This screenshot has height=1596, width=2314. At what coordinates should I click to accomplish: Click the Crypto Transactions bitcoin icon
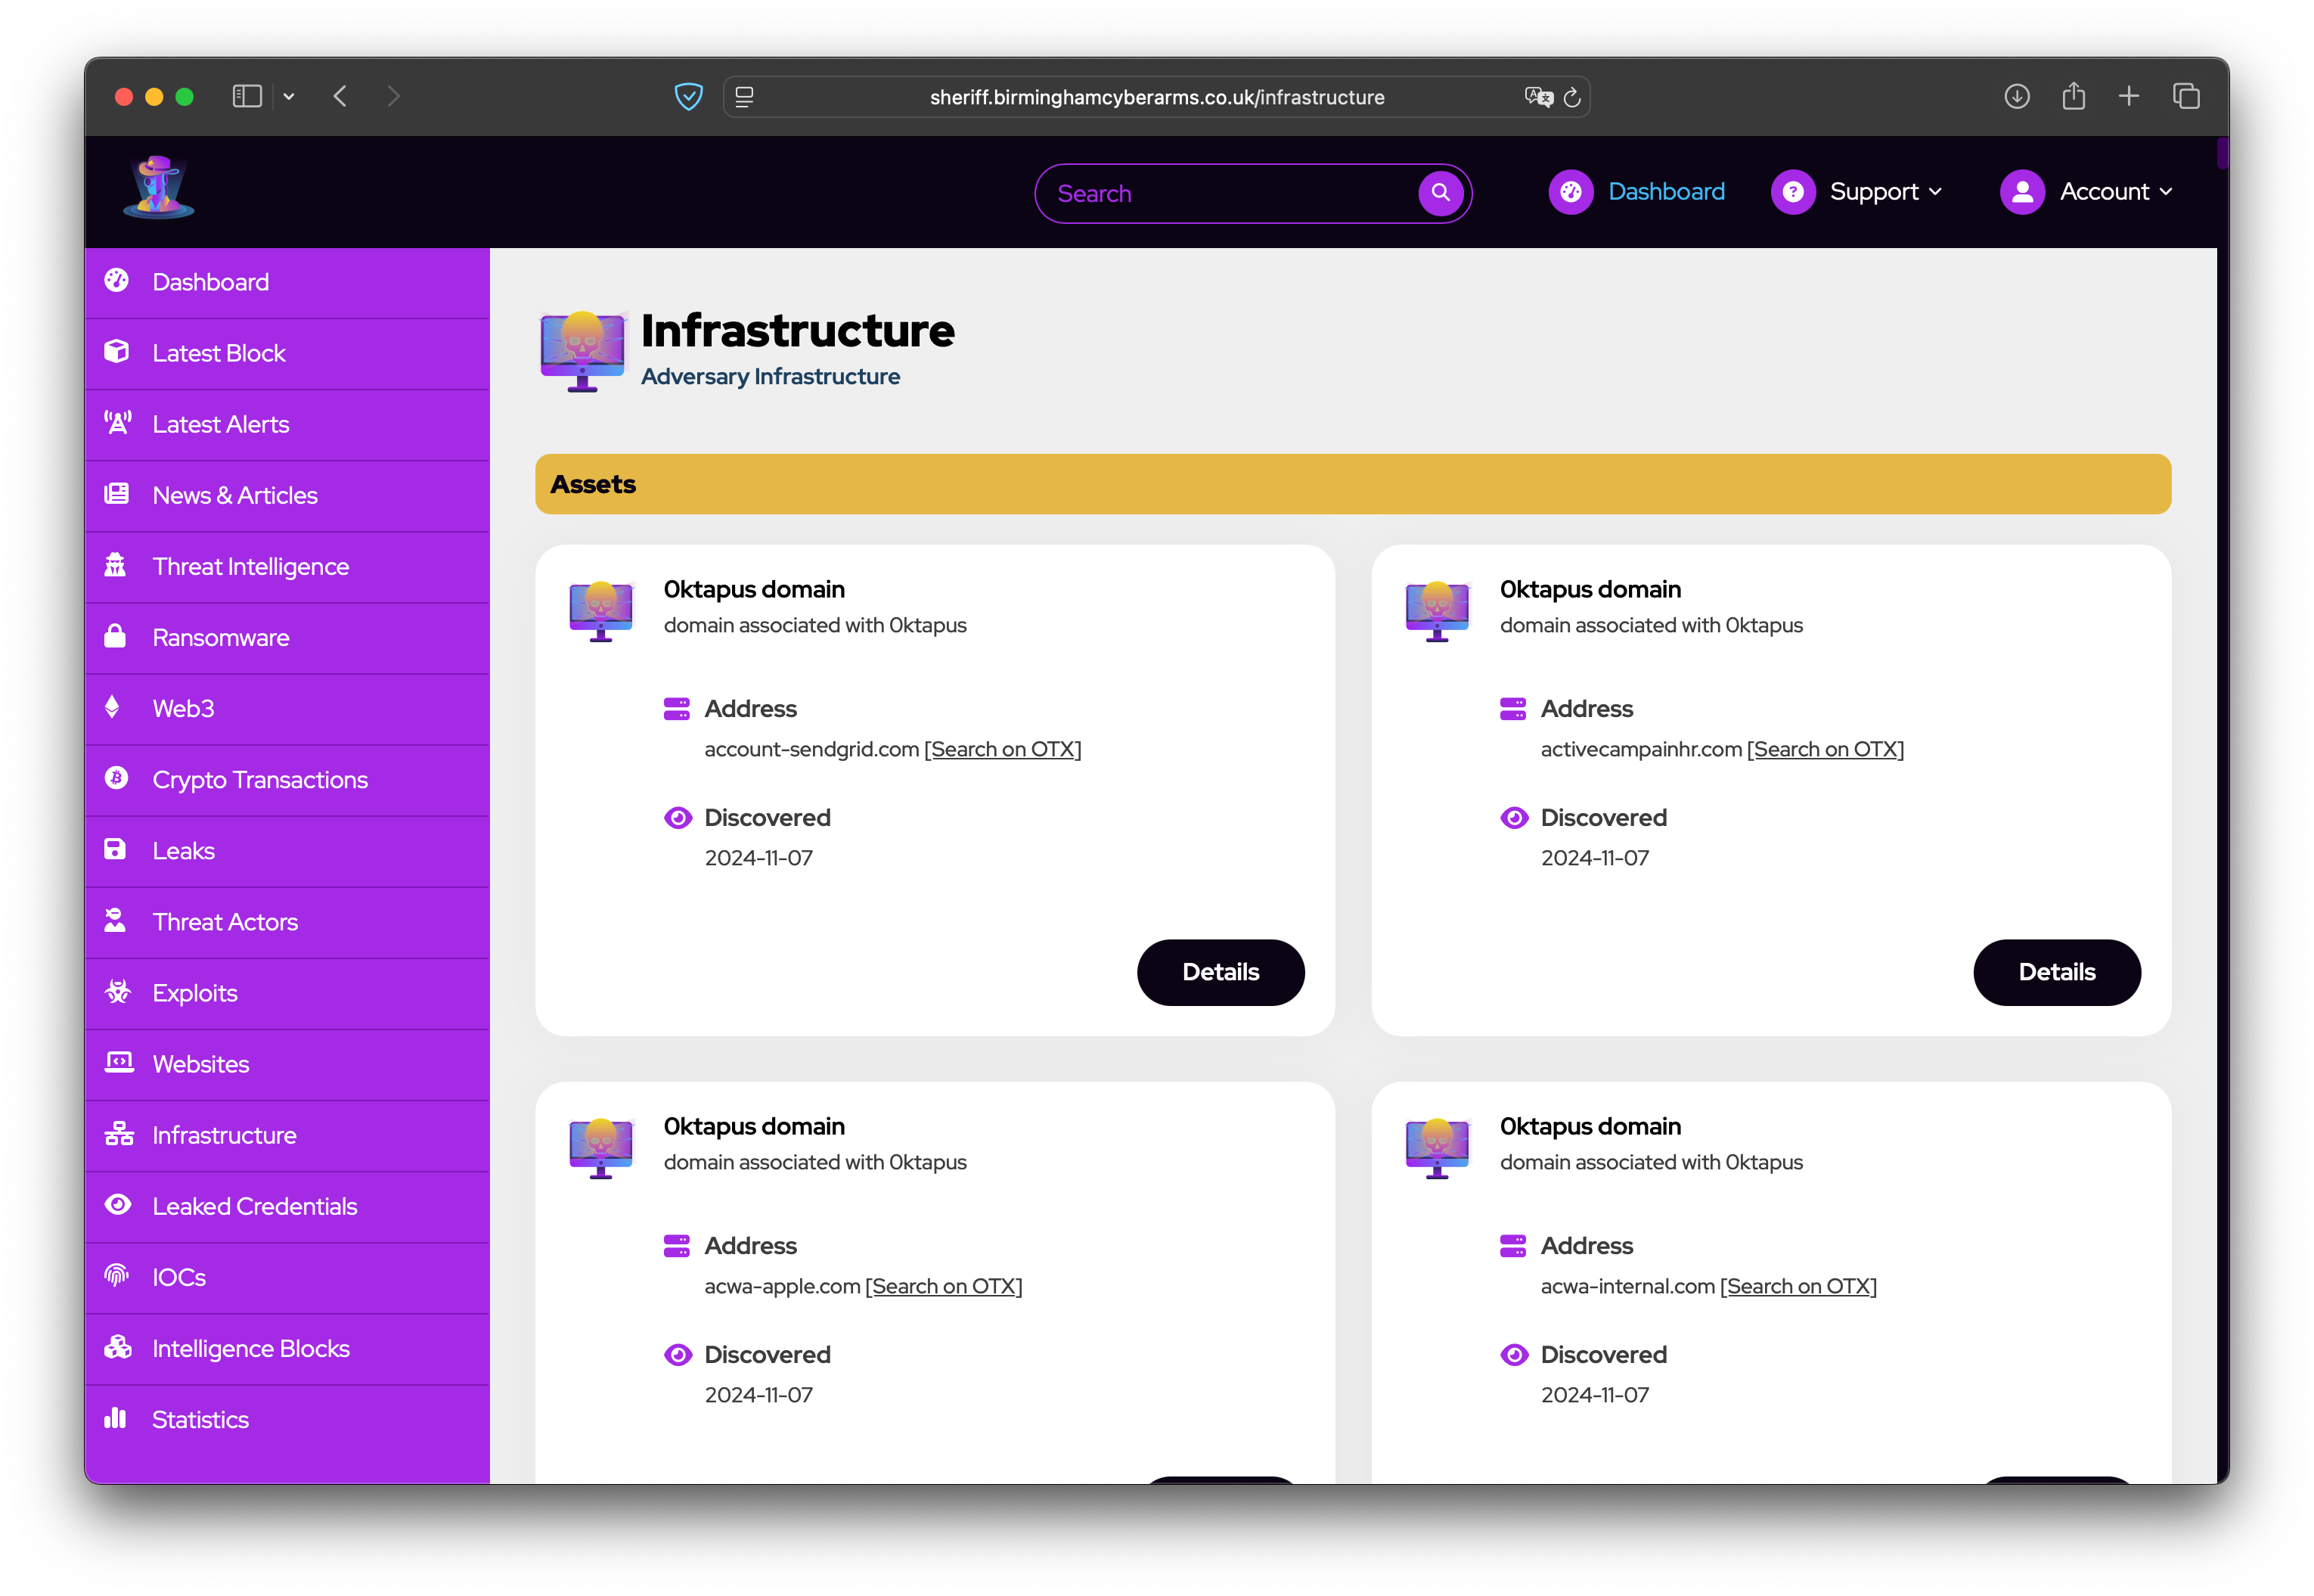[117, 778]
